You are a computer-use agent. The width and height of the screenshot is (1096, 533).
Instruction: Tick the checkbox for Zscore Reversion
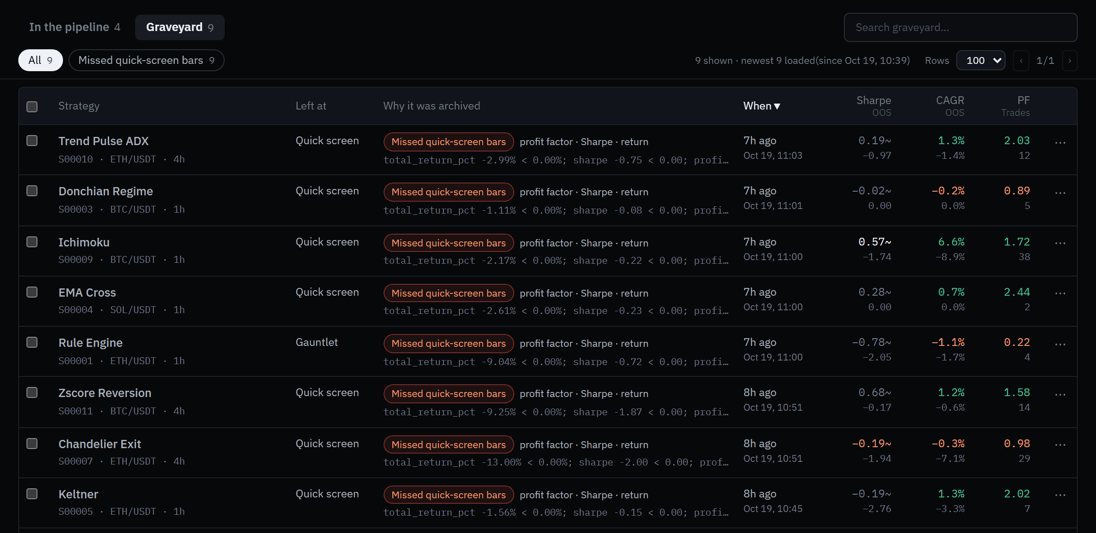[x=32, y=392]
